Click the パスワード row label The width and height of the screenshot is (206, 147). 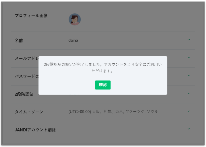pyautogui.click(x=27, y=76)
